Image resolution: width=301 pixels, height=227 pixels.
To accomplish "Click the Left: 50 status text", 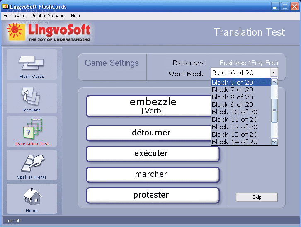I will [13, 221].
